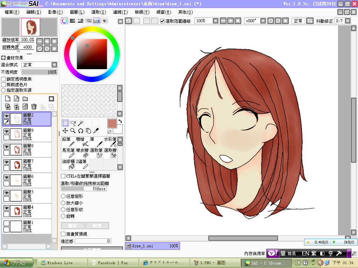Open the 檢視(V) menu
Screen dimensions: 358x268
click(142, 12)
